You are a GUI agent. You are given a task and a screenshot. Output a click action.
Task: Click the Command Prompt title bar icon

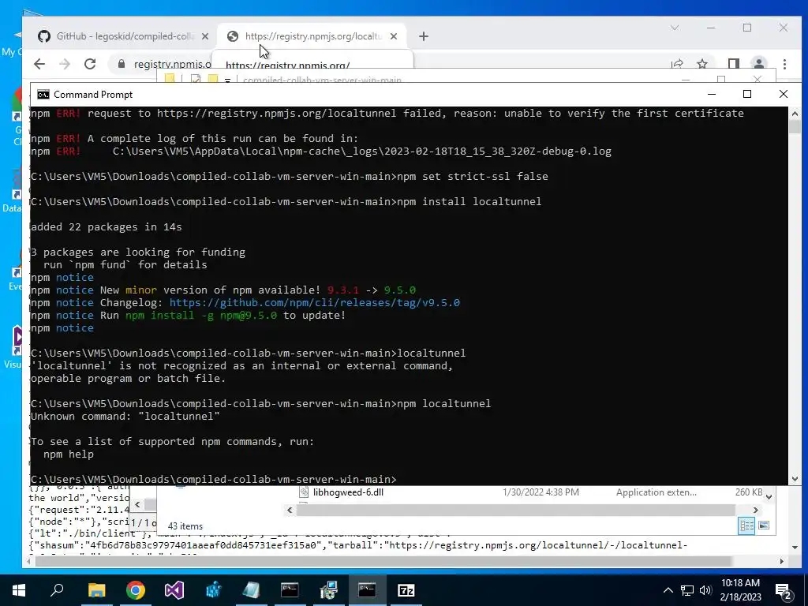pos(43,95)
